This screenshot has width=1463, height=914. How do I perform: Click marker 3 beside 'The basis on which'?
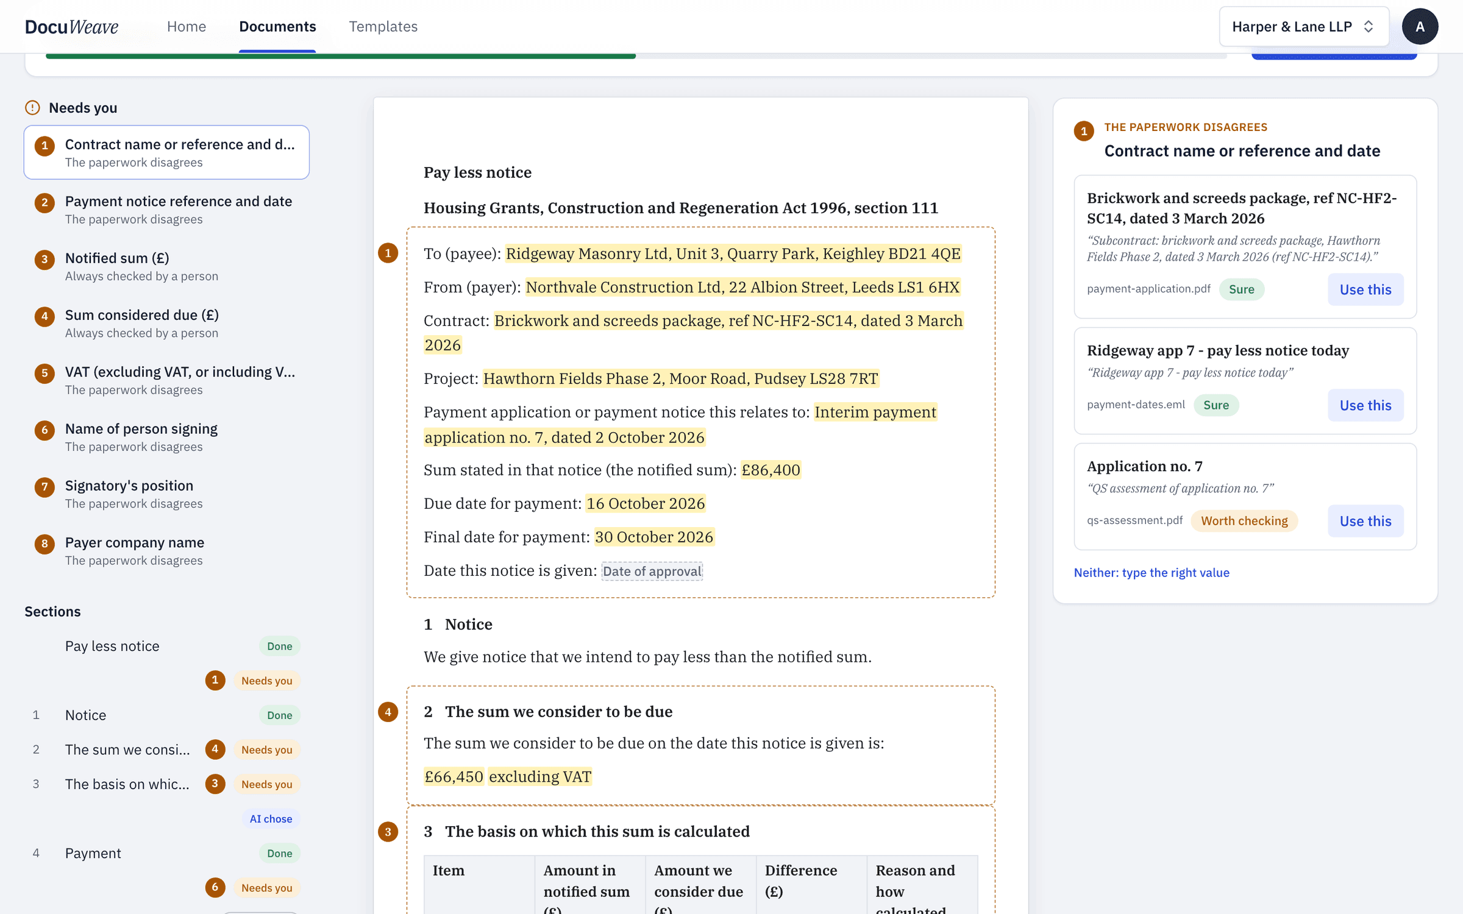click(x=388, y=831)
